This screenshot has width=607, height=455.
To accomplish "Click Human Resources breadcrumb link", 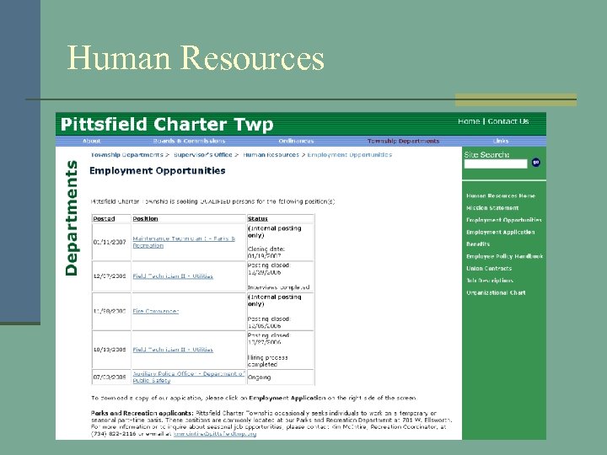I will pos(271,155).
